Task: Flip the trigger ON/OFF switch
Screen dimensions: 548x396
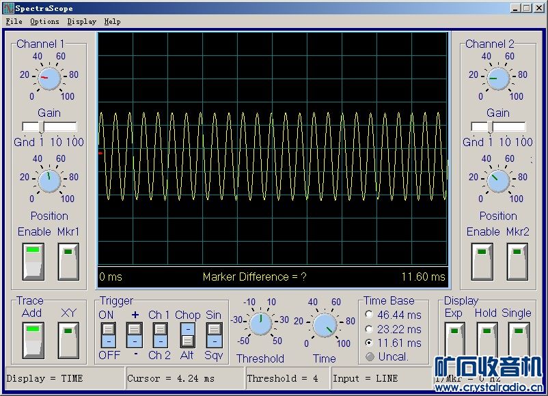Action: [x=107, y=335]
